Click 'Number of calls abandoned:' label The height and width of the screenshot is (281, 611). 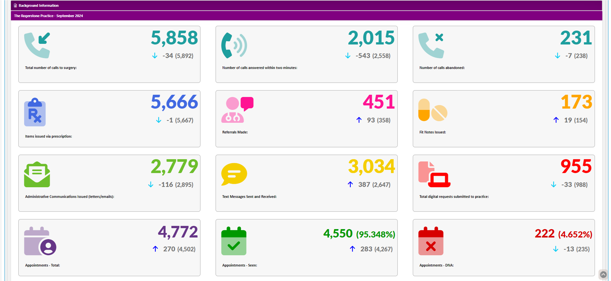pyautogui.click(x=442, y=68)
